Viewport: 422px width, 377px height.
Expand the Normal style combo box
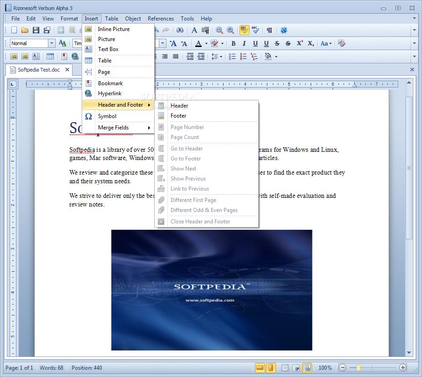tap(52, 43)
